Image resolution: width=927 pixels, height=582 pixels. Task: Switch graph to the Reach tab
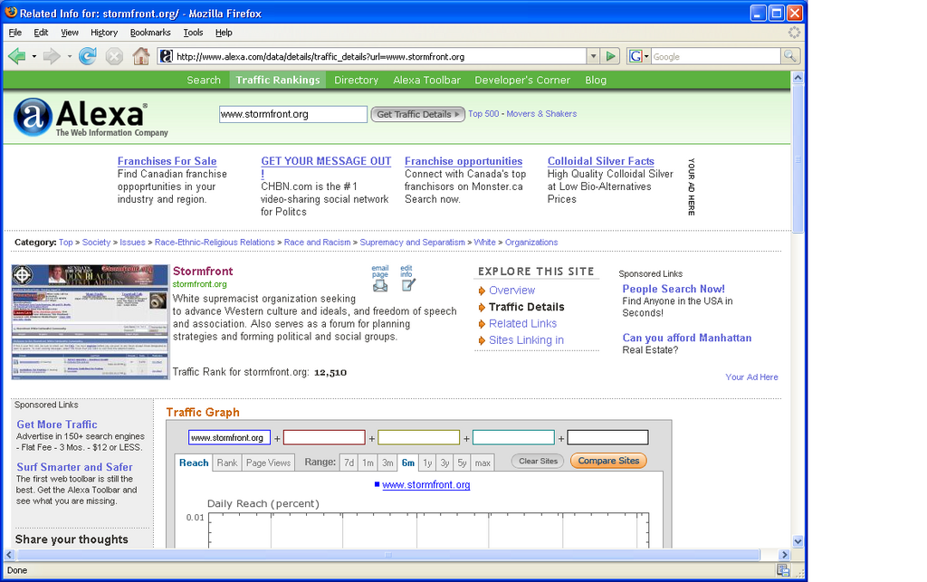[x=194, y=463]
